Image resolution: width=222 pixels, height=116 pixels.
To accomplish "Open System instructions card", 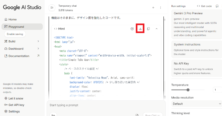I will [x=197, y=49].
